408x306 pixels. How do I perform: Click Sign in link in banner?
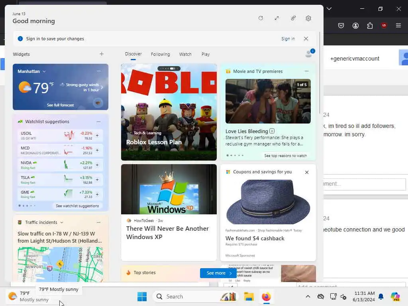point(288,39)
